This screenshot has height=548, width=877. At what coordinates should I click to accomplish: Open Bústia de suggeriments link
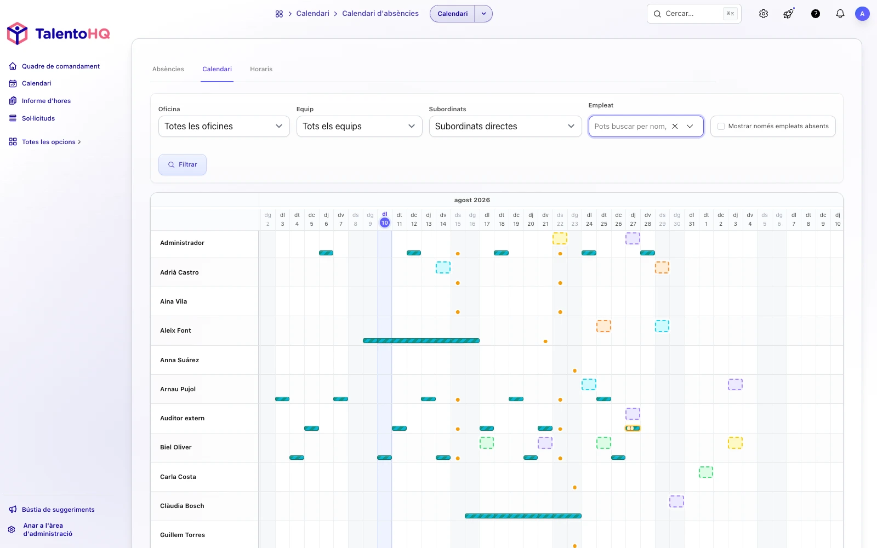pyautogui.click(x=58, y=510)
